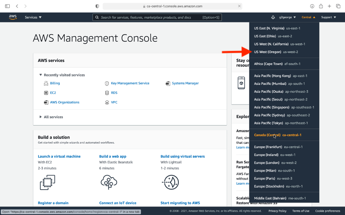345x215 pixels.
Task: Open the Launch a virtual machine link
Action: point(59,156)
